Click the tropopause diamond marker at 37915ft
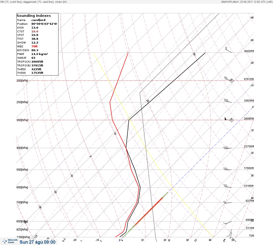The width and height of the screenshot is (273, 245). click(x=231, y=81)
